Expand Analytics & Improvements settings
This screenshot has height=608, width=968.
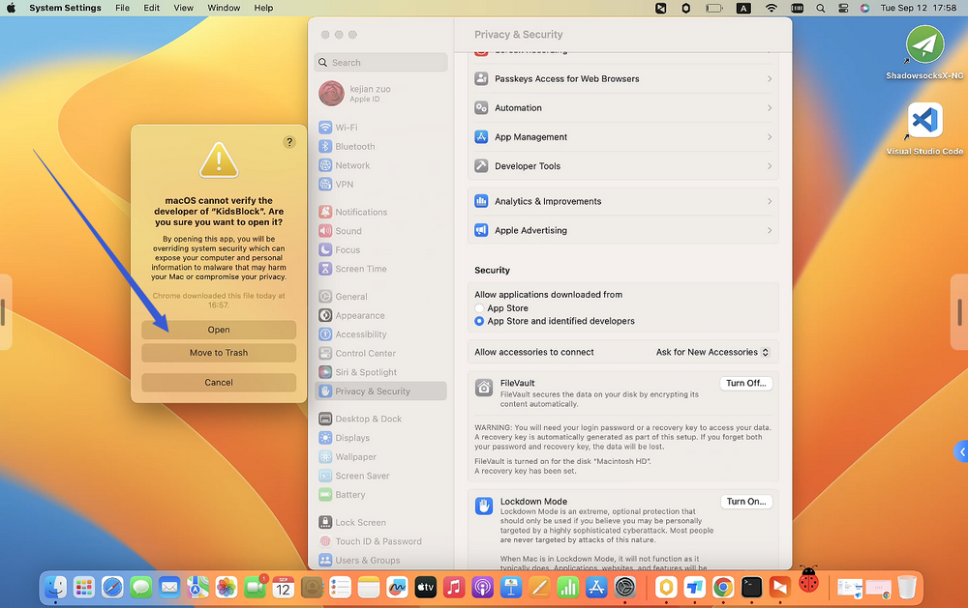622,201
